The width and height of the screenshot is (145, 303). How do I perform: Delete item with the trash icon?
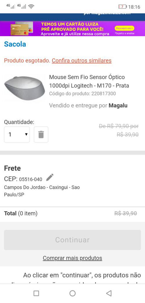click(41, 134)
